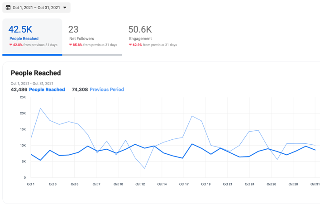Screen dimensions: 320x204
Task: Click the 85.8% decrease indicator
Action: click(76, 45)
